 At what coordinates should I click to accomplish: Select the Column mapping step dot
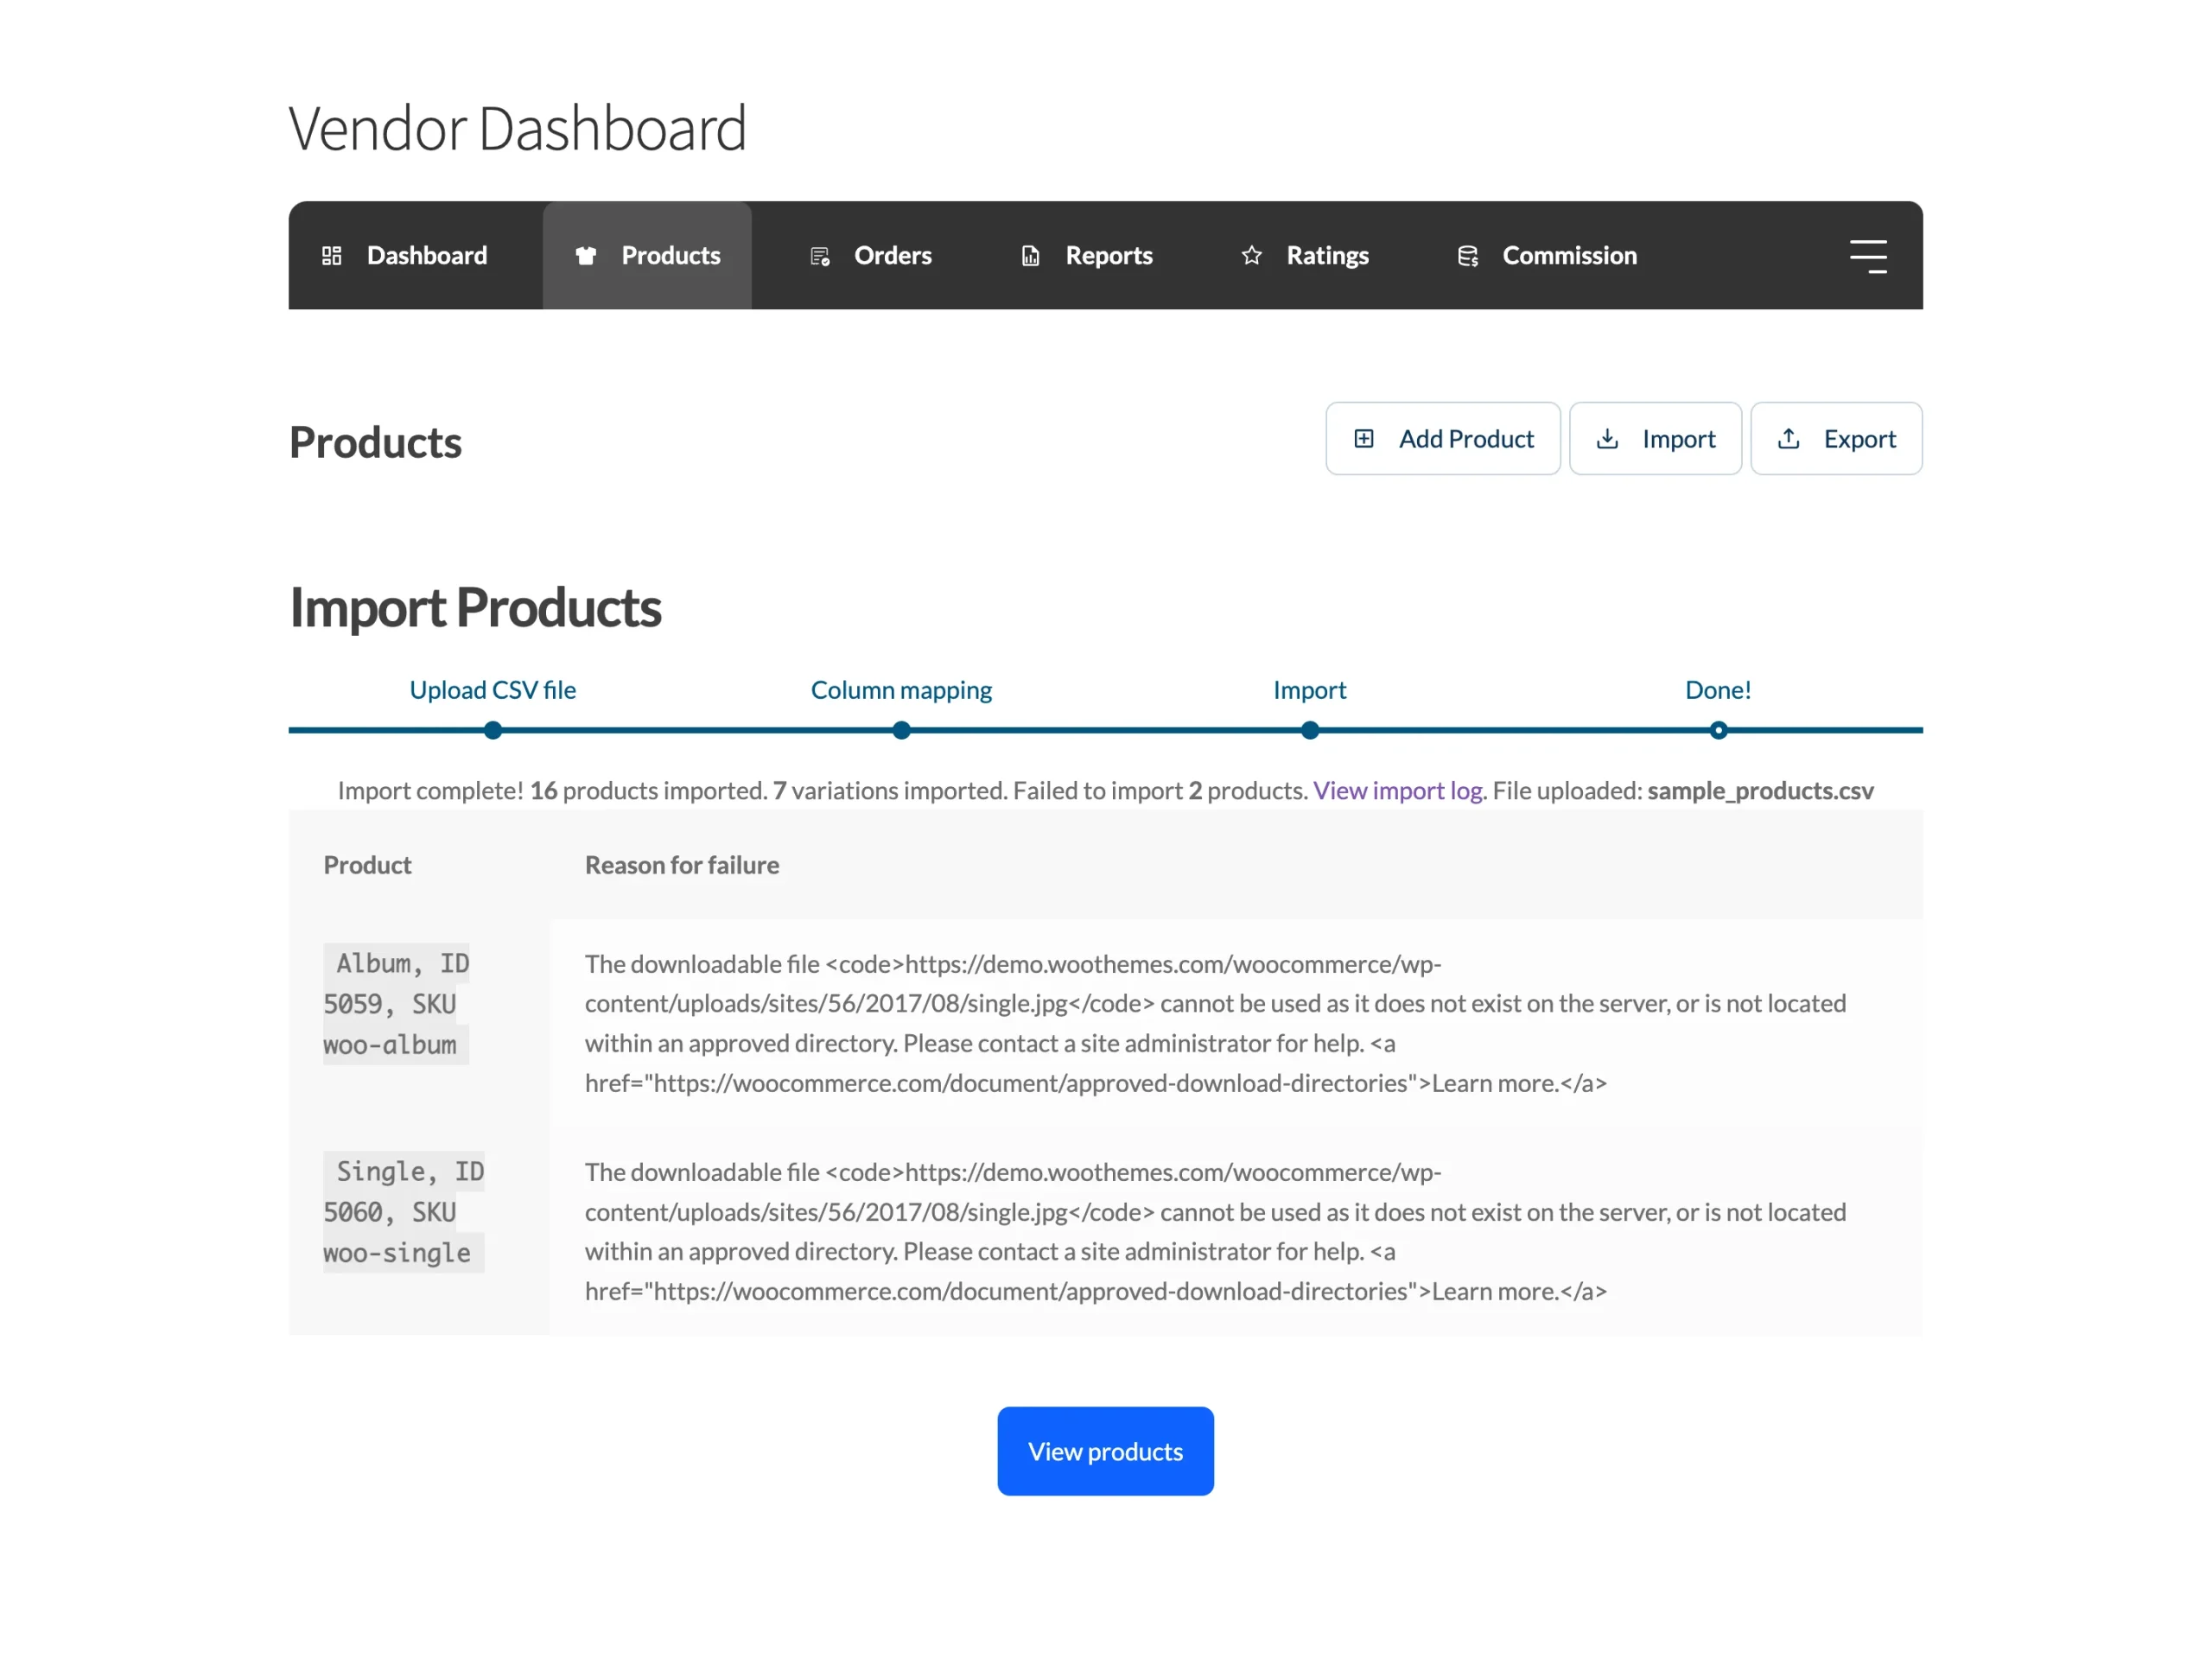[x=902, y=731]
